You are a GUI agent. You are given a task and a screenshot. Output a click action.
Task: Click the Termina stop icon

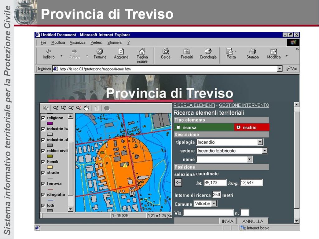(100, 51)
